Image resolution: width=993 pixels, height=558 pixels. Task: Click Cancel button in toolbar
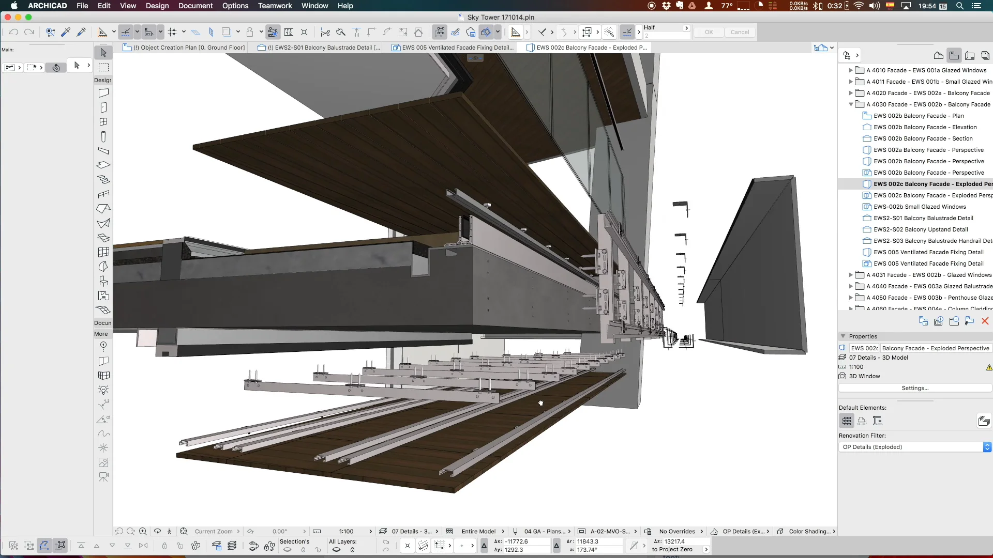tap(740, 32)
